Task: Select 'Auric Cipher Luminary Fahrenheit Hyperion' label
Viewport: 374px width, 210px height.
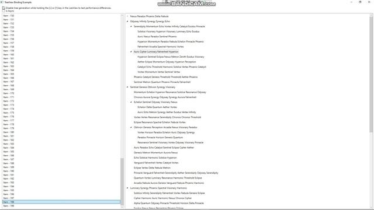Action: [156, 52]
